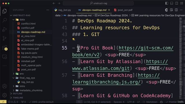Image resolution: width=185 pixels, height=104 pixels.
Task: Switch to the rag_bot.py tab
Action: click(63, 10)
